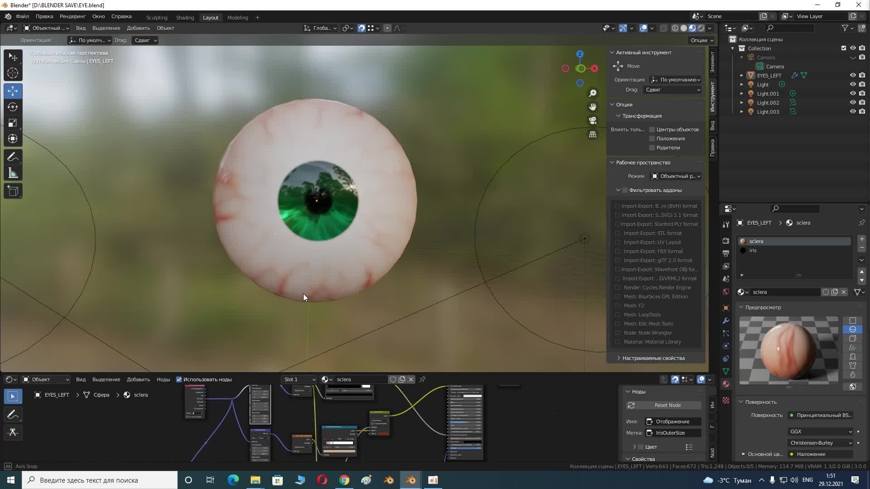Switch to the Shading workspace tab

(x=185, y=17)
